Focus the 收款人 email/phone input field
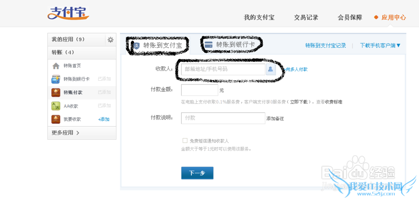This screenshot has width=419, height=200. [x=223, y=69]
